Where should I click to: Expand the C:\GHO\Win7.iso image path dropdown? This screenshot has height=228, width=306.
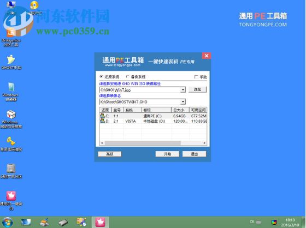click(x=183, y=90)
